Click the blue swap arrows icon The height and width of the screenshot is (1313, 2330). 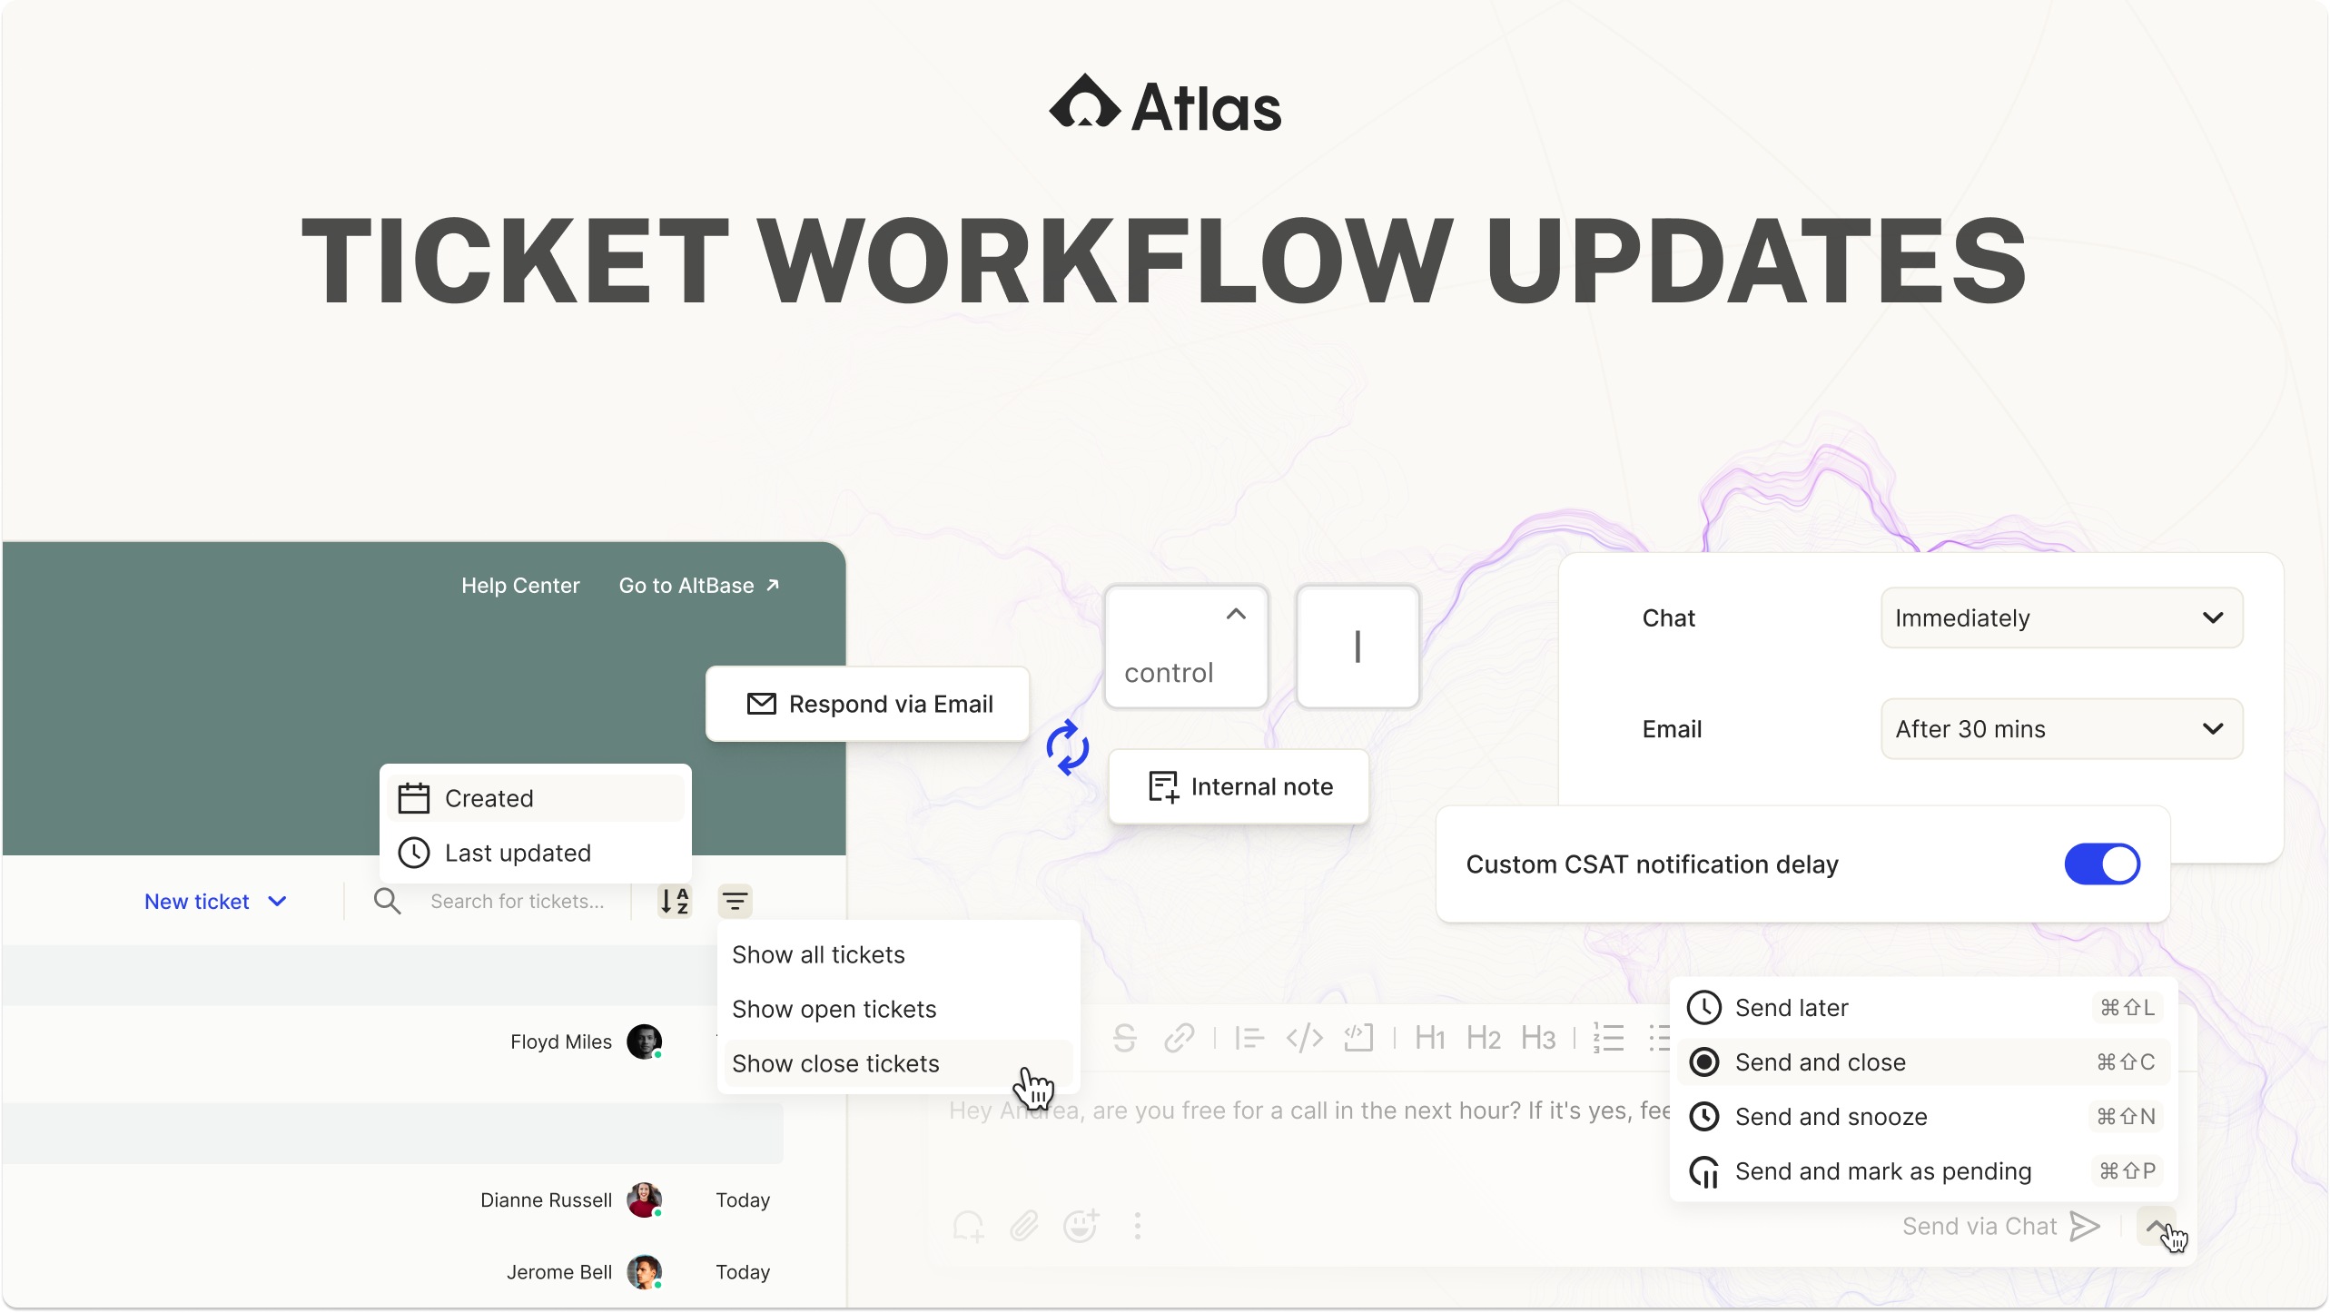(x=1067, y=748)
